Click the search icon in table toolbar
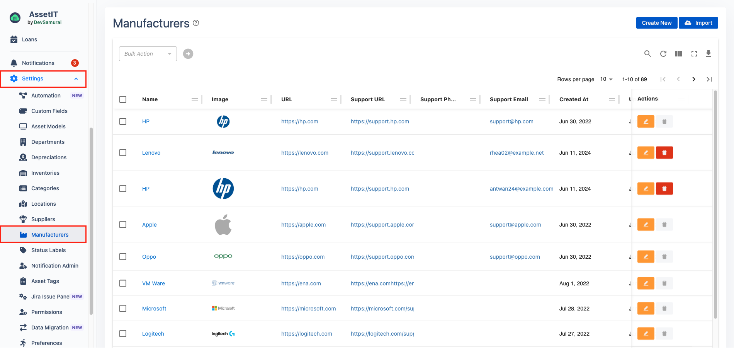Viewport: 734px width, 348px height. click(x=647, y=54)
